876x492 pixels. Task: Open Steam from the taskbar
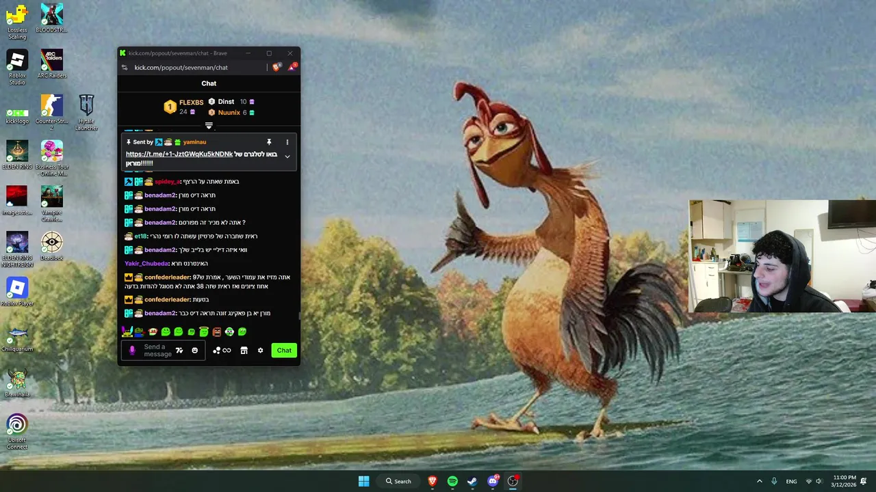tap(472, 481)
